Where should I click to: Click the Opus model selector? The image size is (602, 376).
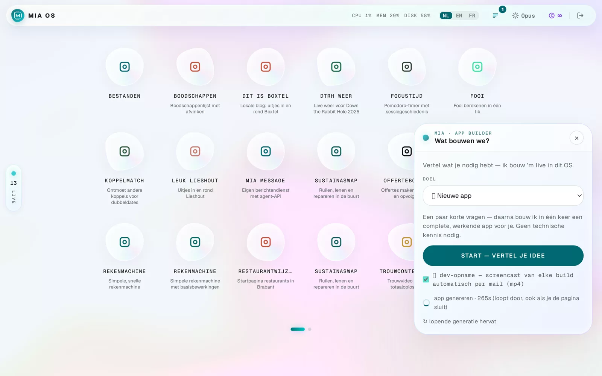pos(523,15)
